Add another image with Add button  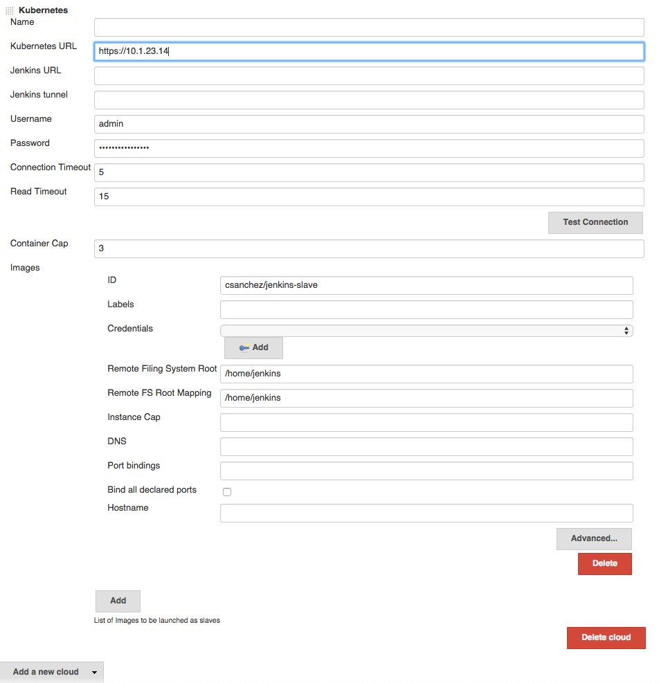point(118,601)
